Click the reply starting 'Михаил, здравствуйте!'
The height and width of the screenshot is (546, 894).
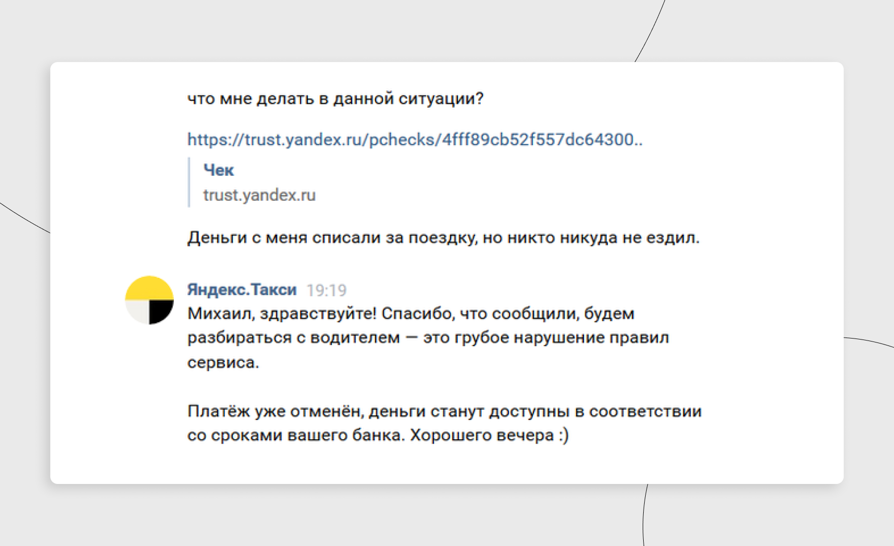(428, 338)
